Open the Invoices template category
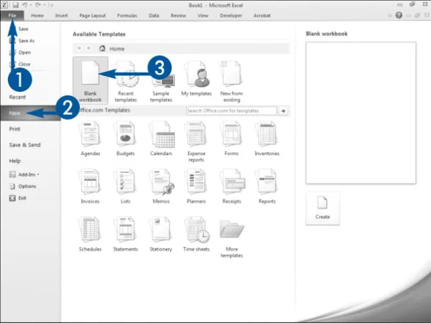The image size is (431, 323). pos(91,186)
